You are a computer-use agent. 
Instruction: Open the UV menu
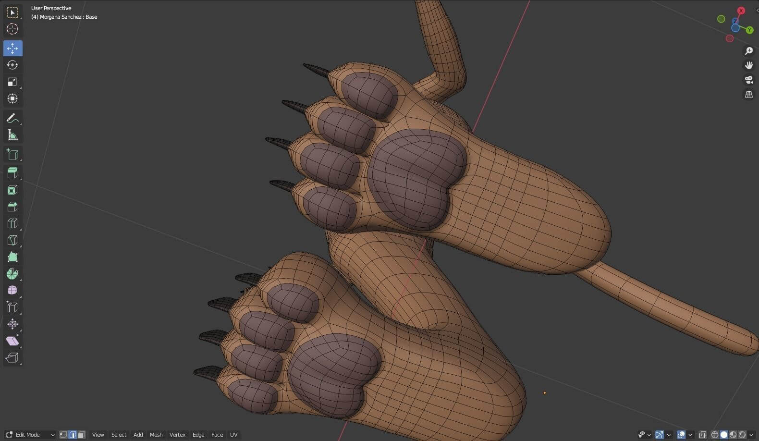234,435
